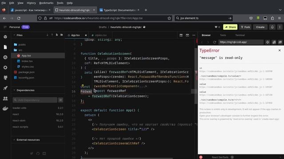The height and width of the screenshot is (159, 284).
Task: Create new file icon in Files header
Action: [57, 35]
